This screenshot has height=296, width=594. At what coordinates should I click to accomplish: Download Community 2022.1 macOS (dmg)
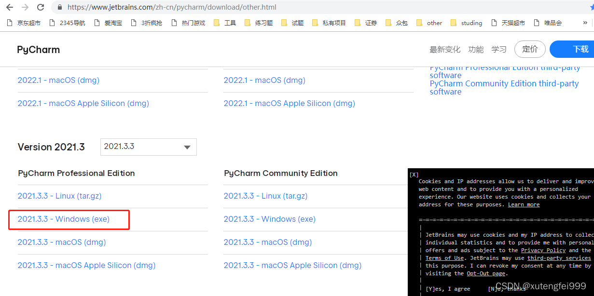point(264,80)
